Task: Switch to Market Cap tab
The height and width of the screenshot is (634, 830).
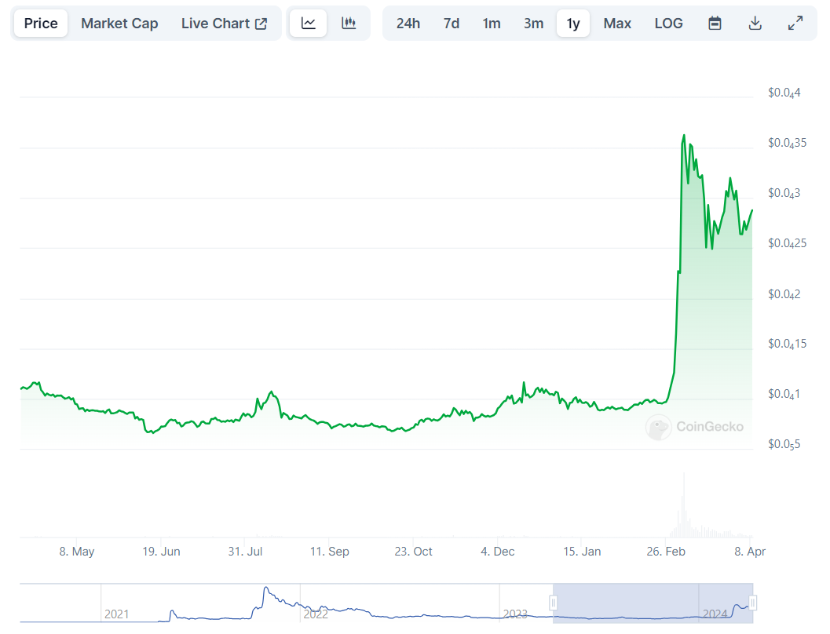Action: tap(119, 24)
